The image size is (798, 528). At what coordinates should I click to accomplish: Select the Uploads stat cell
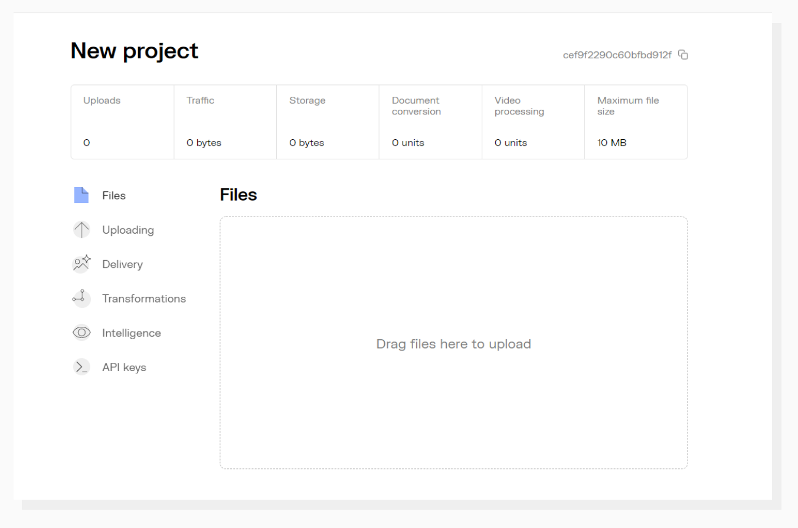122,122
